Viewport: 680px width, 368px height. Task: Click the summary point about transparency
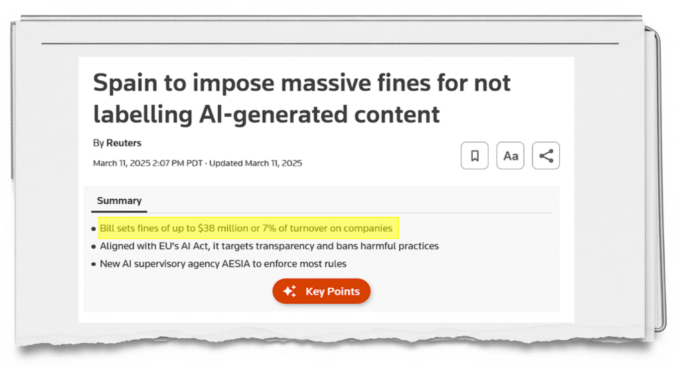point(269,246)
